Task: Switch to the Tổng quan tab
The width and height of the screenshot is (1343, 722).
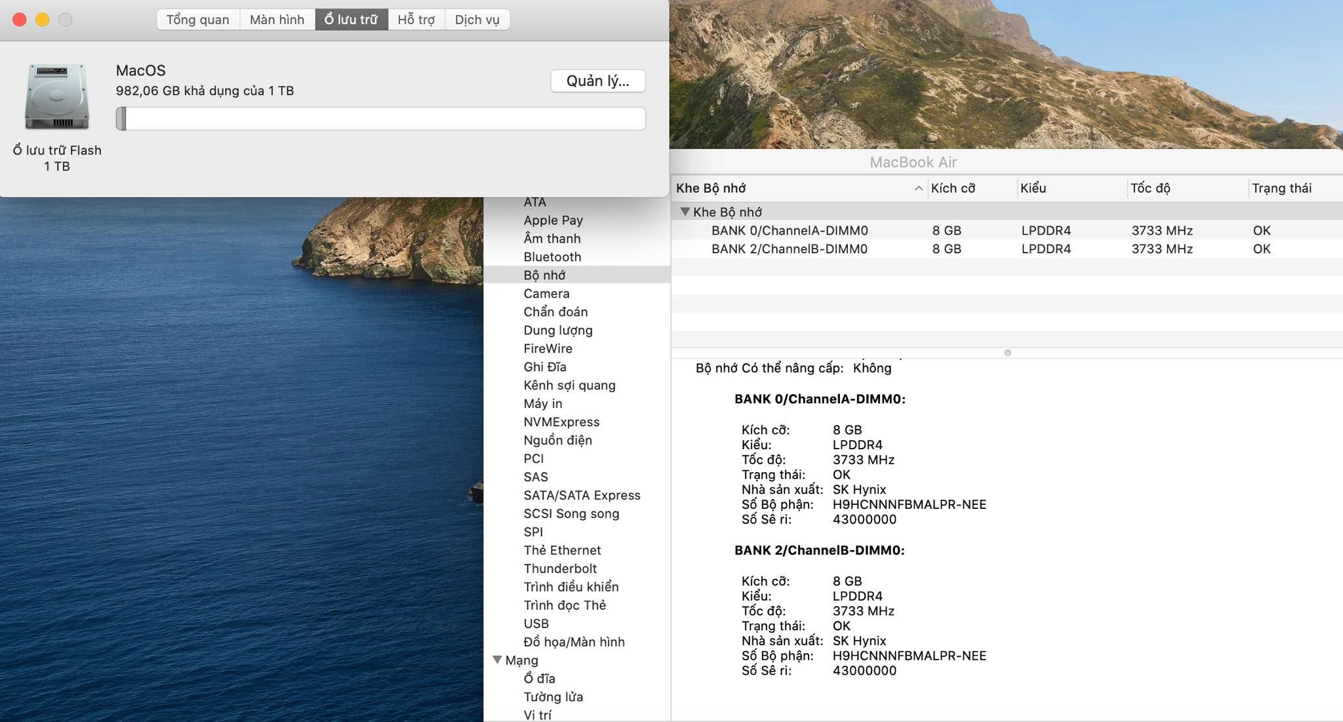Action: click(197, 20)
